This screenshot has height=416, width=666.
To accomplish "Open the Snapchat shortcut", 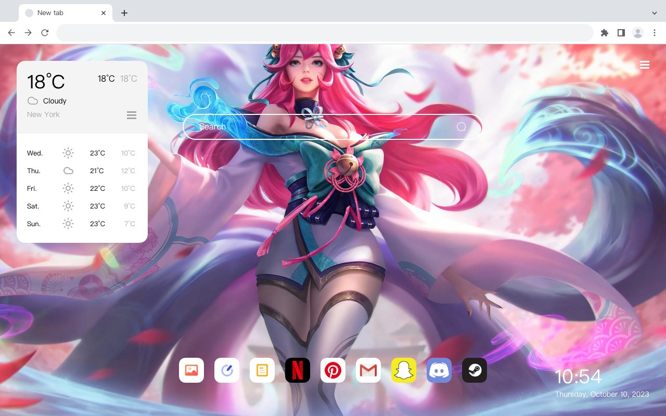I will coord(404,370).
